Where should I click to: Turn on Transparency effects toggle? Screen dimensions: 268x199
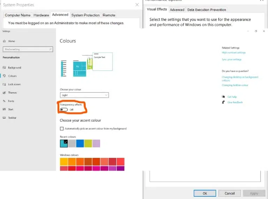(x=64, y=109)
